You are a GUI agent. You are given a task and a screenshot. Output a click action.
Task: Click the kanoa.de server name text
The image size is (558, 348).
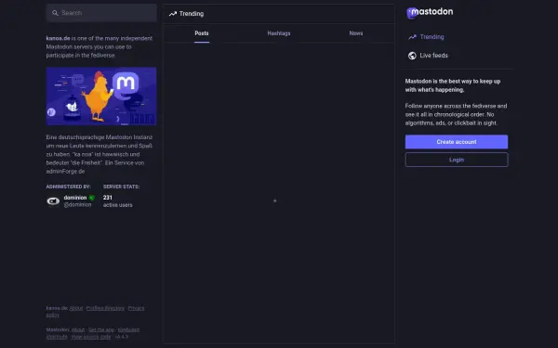[58, 38]
